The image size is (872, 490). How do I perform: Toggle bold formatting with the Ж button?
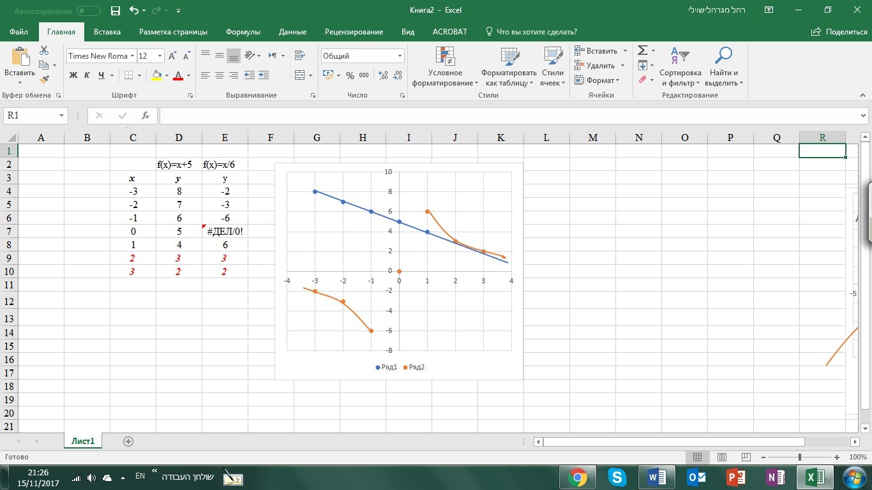pos(73,75)
